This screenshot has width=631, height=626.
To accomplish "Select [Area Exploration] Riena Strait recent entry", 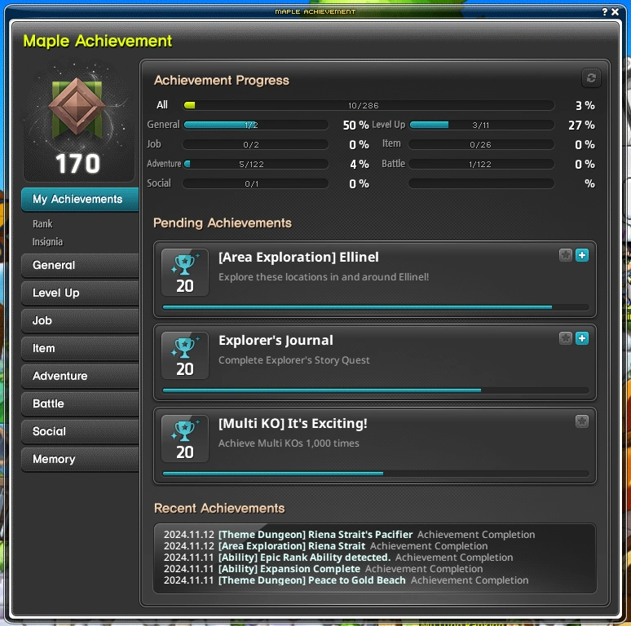I will click(x=325, y=546).
